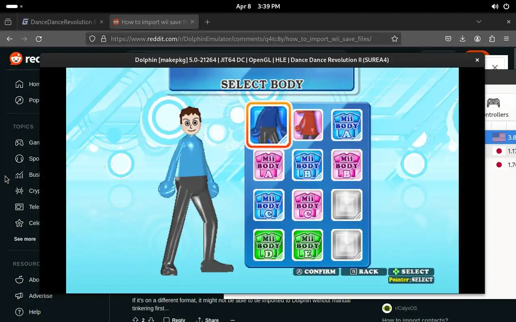
Task: Go back in browser history
Action: tap(10, 39)
